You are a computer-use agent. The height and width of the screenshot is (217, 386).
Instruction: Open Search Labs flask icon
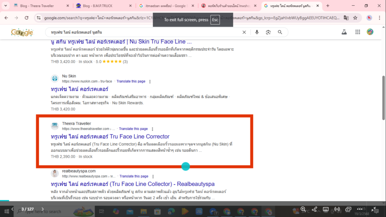[x=344, y=32]
